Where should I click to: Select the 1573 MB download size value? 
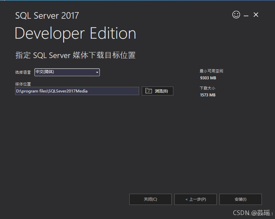208,95
